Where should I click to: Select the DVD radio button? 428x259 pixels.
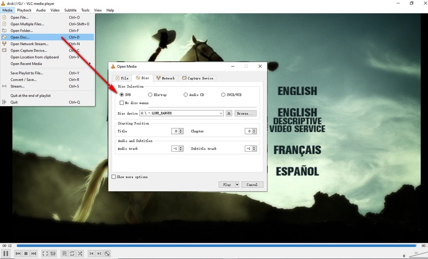coord(122,95)
